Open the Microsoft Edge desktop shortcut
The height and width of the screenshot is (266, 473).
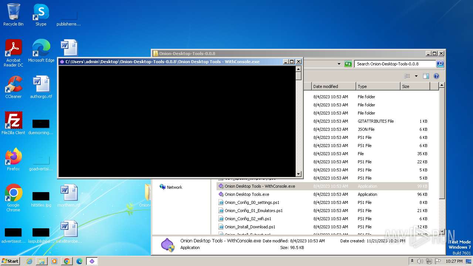point(41,51)
